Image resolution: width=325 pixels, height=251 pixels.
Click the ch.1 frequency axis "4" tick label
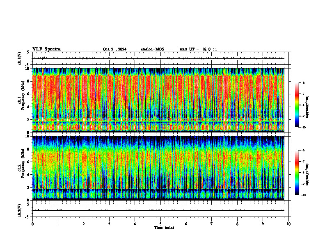point(28,107)
